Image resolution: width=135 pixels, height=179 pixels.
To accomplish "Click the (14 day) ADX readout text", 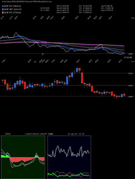I will (76, 134).
